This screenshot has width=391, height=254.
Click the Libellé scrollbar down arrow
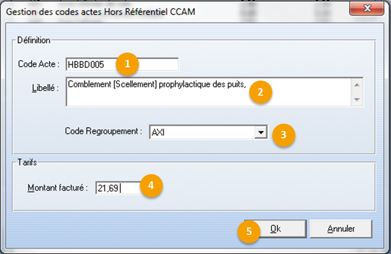(357, 99)
